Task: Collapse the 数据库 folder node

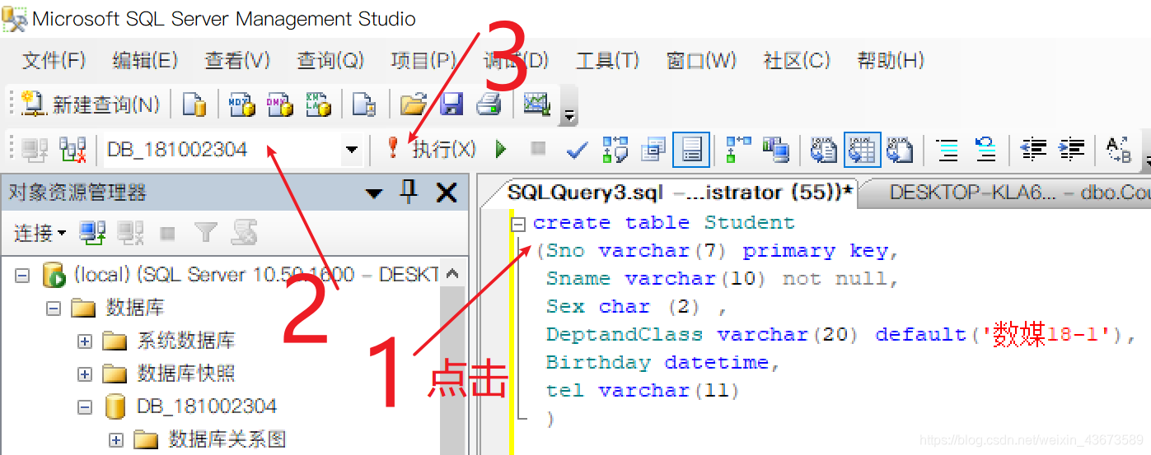Action: (54, 308)
